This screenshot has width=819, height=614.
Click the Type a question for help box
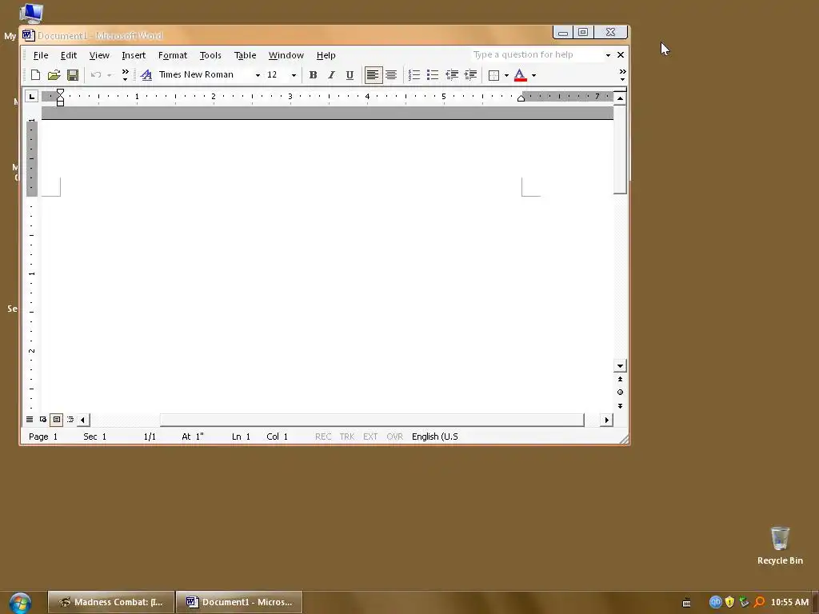pyautogui.click(x=537, y=55)
